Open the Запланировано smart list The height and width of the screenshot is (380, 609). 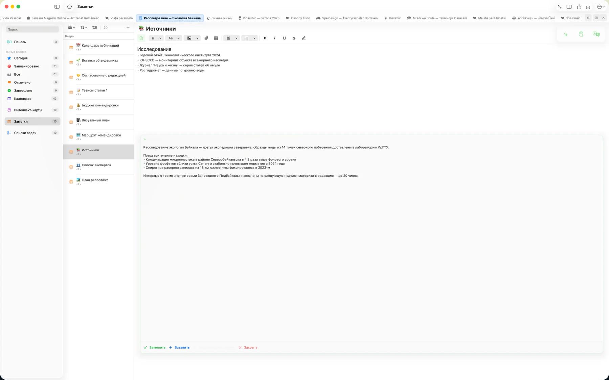tap(32, 66)
